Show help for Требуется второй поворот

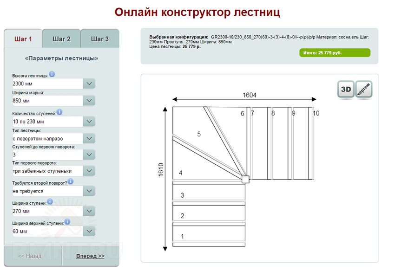(x=71, y=181)
